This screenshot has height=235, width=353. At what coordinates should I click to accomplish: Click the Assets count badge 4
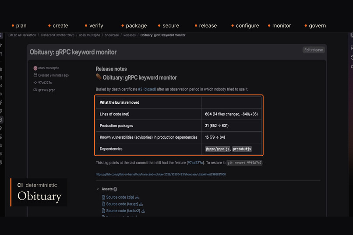115,189
